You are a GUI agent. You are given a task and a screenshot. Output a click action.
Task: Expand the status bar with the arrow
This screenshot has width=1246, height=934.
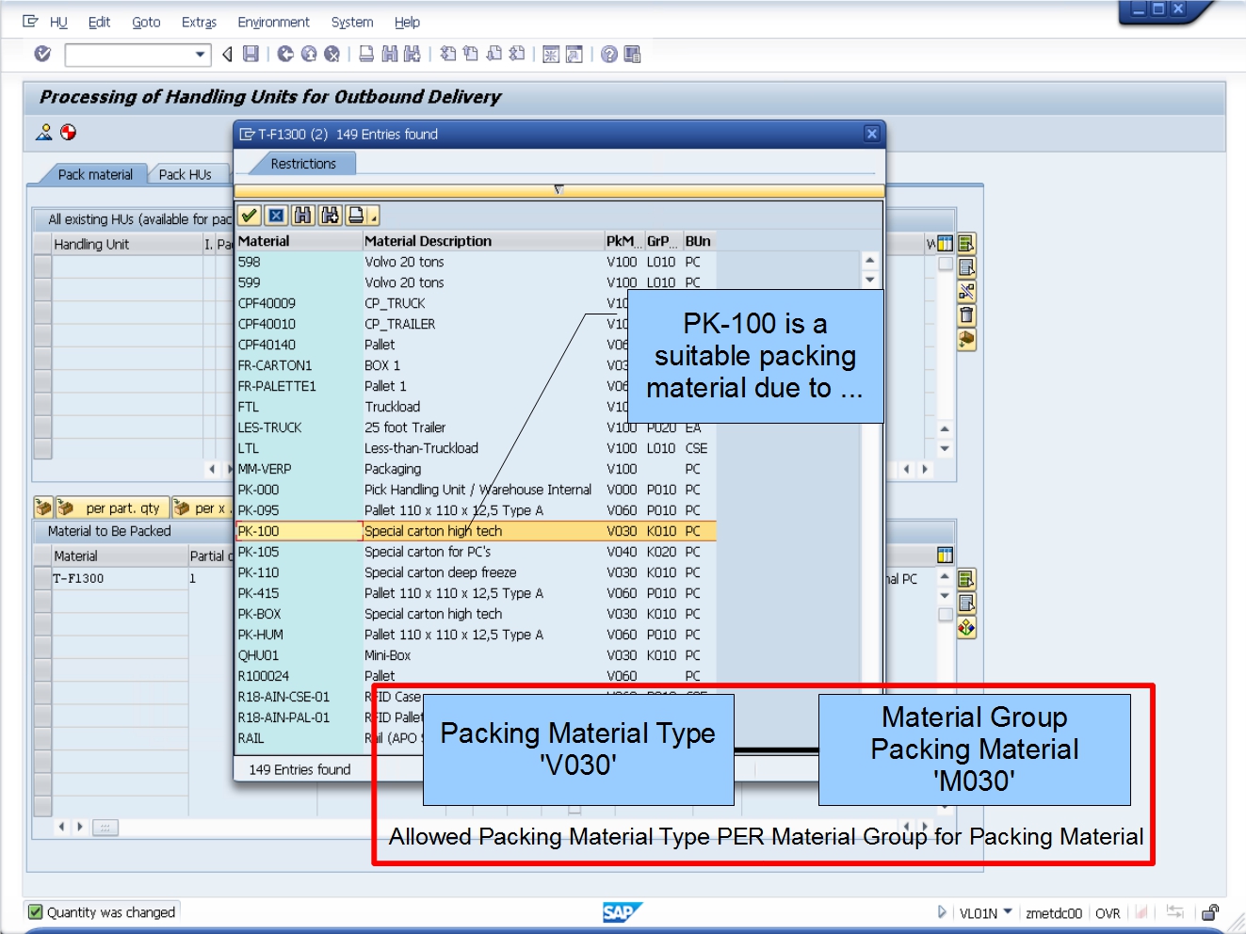coord(942,911)
